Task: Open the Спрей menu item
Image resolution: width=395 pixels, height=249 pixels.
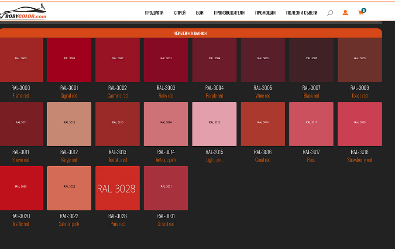Action: 180,13
